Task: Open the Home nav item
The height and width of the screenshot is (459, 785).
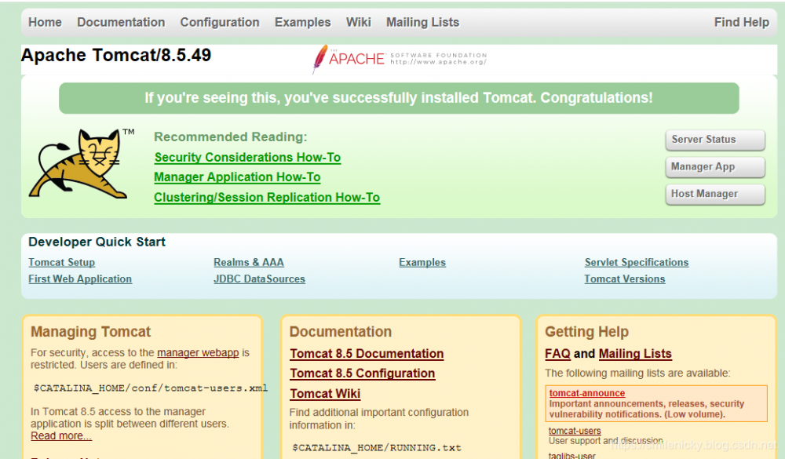Action: pyautogui.click(x=45, y=23)
